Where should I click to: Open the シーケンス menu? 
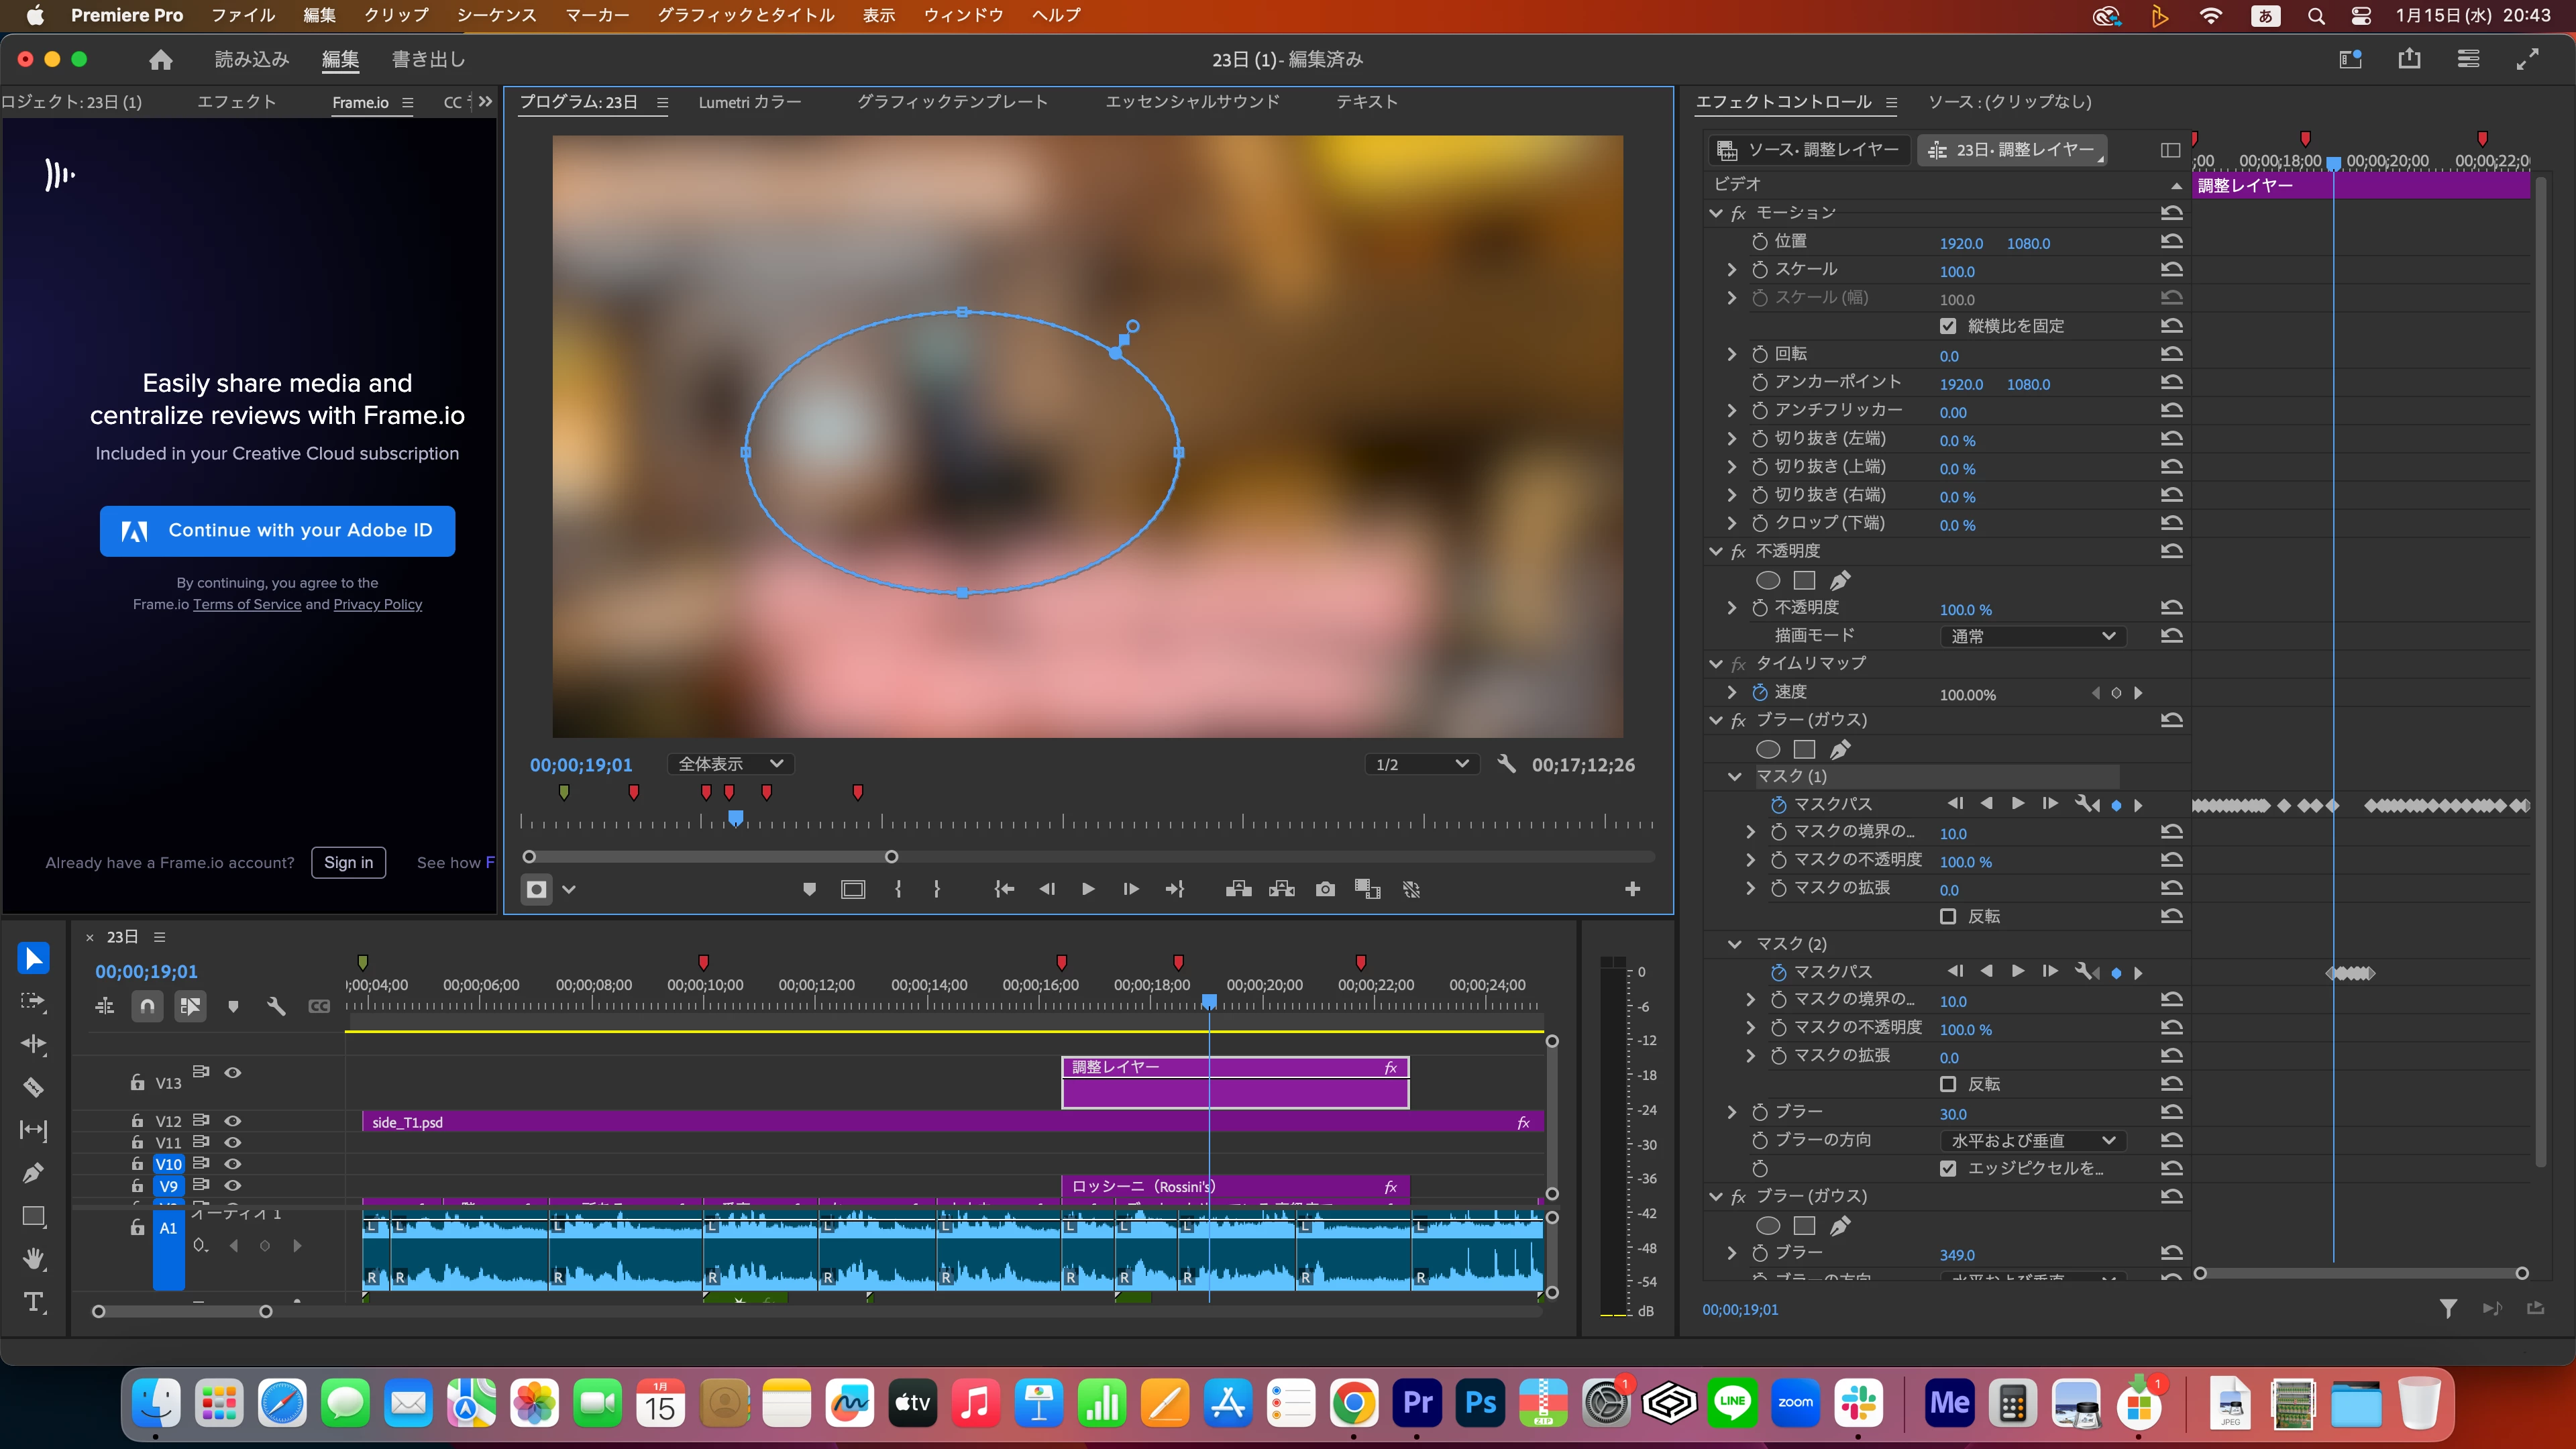(496, 15)
